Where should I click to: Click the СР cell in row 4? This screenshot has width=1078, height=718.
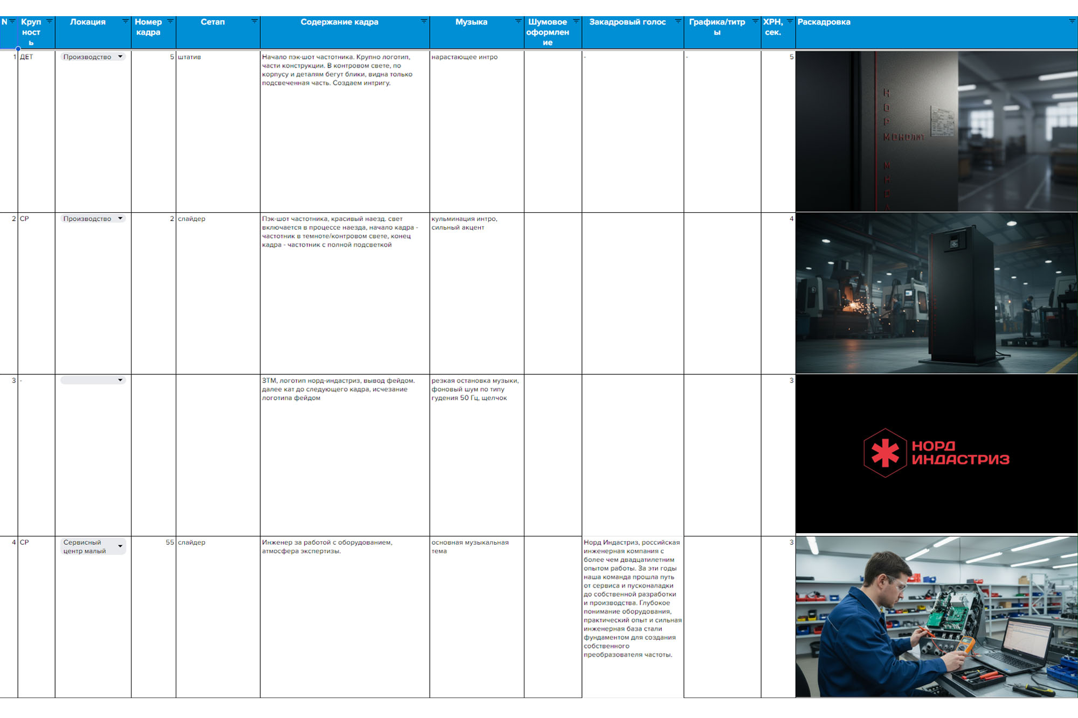click(37, 617)
